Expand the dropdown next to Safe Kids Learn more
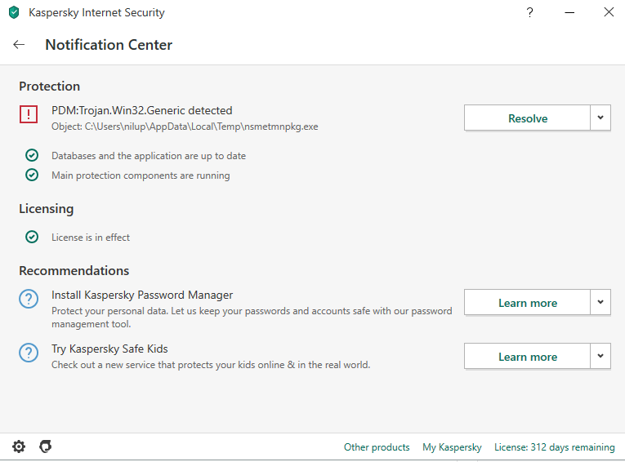This screenshot has height=462, width=625. pyautogui.click(x=600, y=357)
